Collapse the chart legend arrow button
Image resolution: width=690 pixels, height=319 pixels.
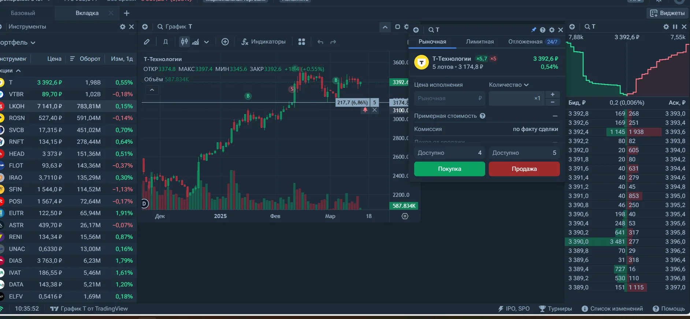click(152, 90)
